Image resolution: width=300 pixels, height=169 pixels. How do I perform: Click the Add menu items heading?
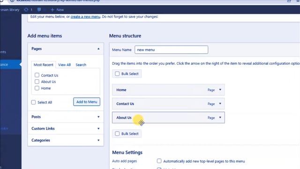point(45,36)
